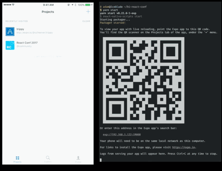Click the 'Packager started!' terminal message
This screenshot has width=222, height=171.
click(x=113, y=23)
